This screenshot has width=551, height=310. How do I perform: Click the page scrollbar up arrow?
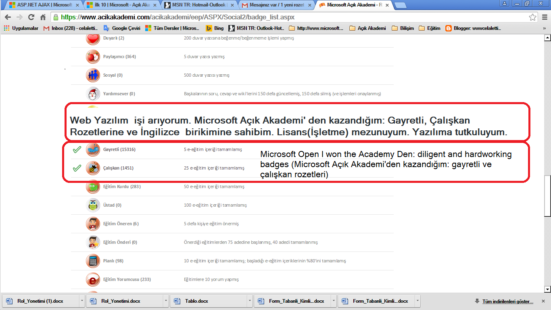547,38
